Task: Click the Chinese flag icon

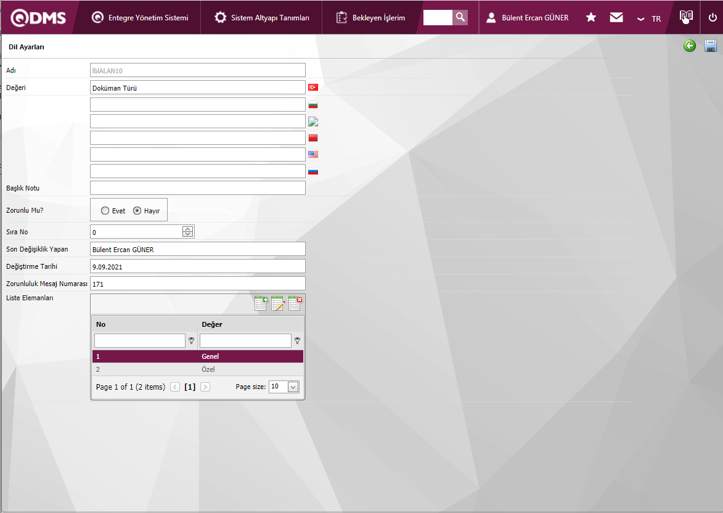Action: pyautogui.click(x=313, y=138)
